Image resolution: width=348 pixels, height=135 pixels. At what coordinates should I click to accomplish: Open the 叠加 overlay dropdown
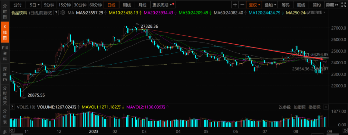click(x=271, y=5)
